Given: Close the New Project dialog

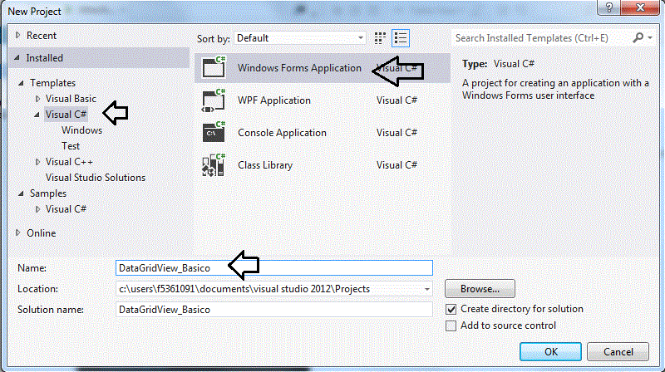Looking at the screenshot, I should click(x=640, y=7).
